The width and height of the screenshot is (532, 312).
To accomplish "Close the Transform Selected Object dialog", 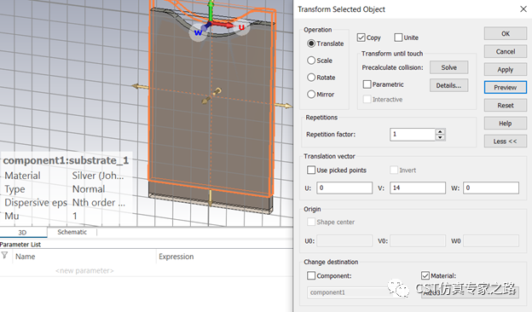I will tap(523, 9).
